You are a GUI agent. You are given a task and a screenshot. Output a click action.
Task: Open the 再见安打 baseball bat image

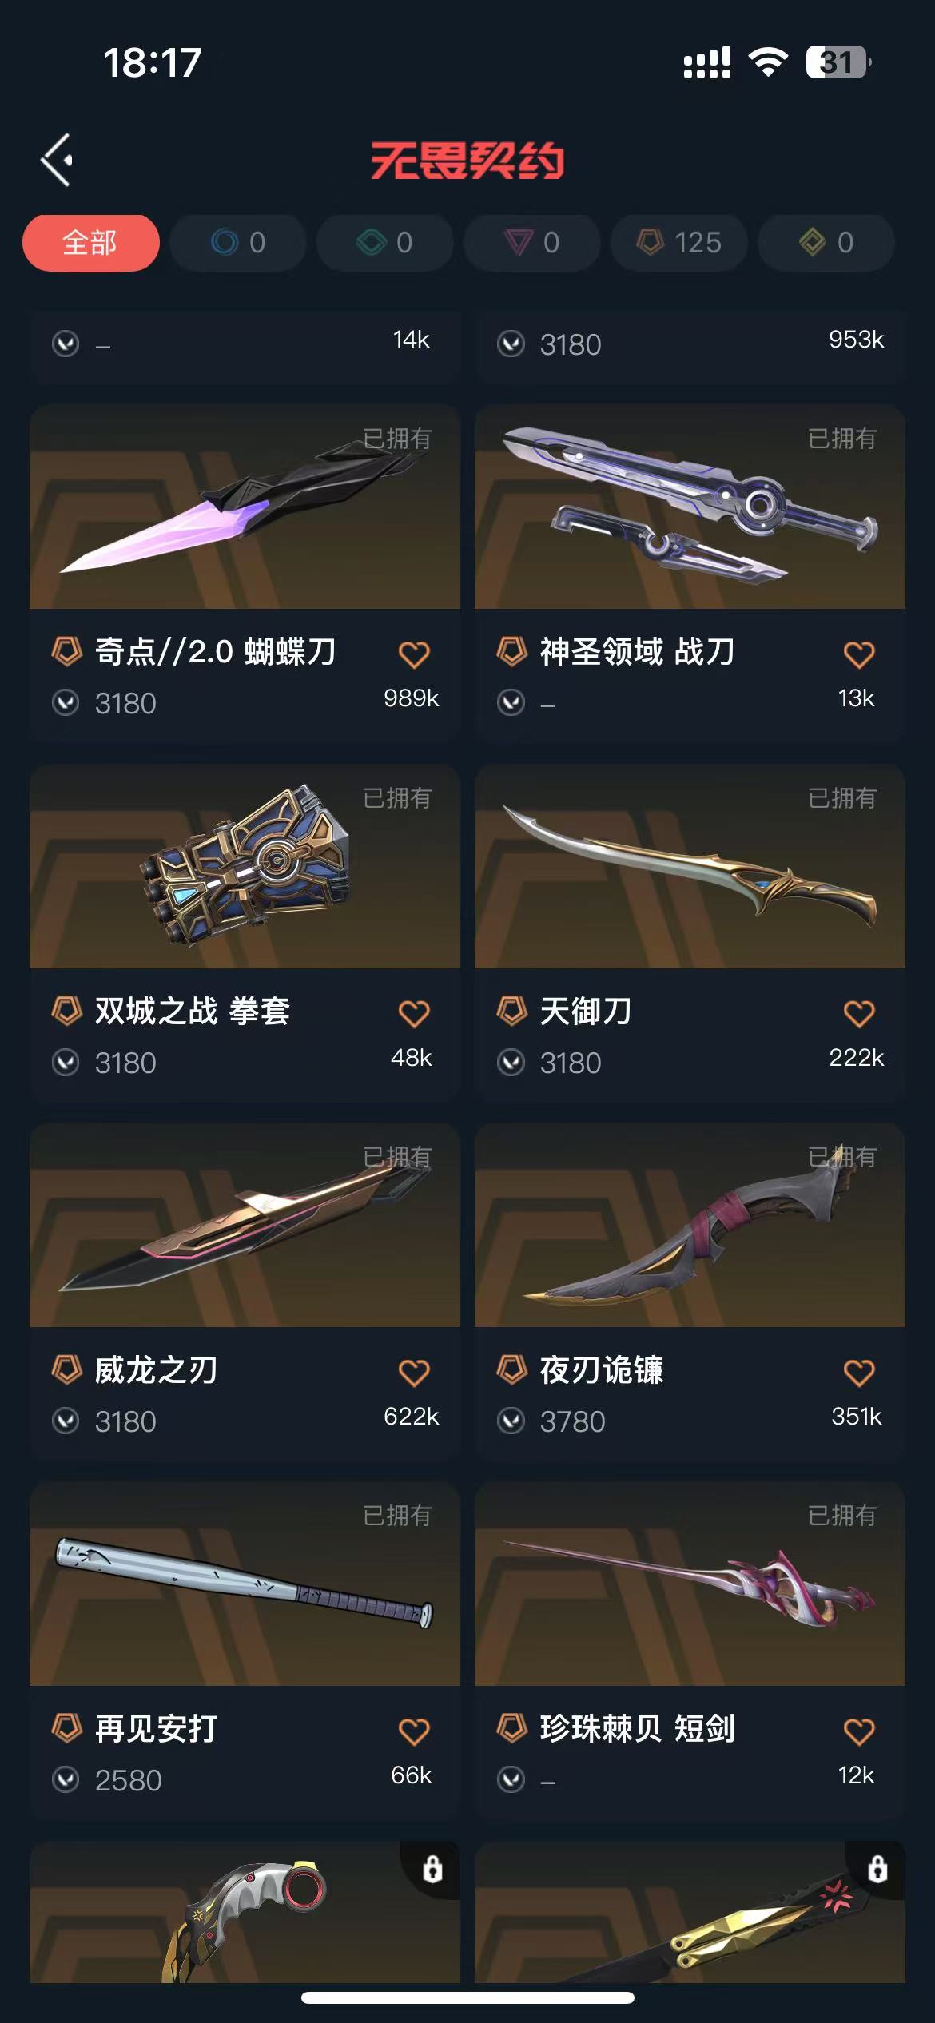tap(245, 1584)
